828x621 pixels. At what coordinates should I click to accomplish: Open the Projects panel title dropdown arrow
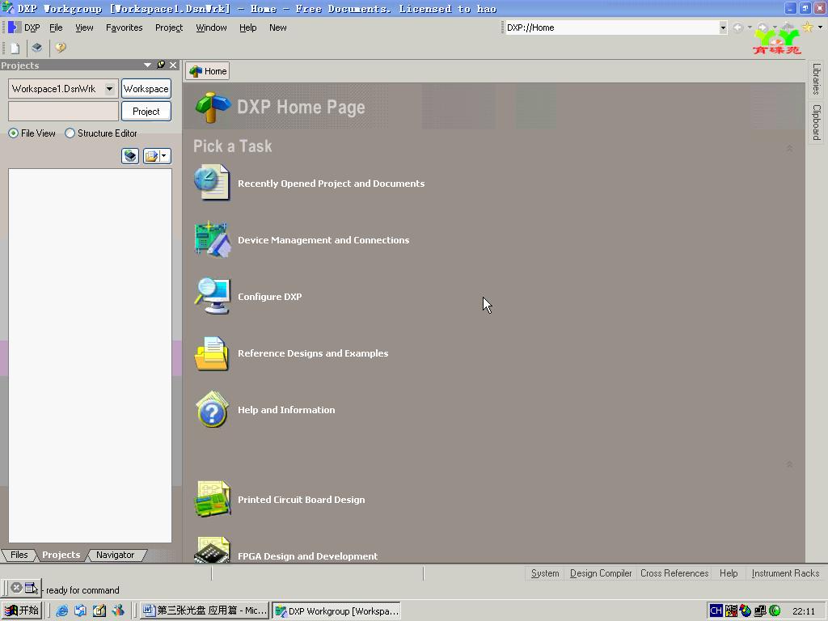[147, 65]
